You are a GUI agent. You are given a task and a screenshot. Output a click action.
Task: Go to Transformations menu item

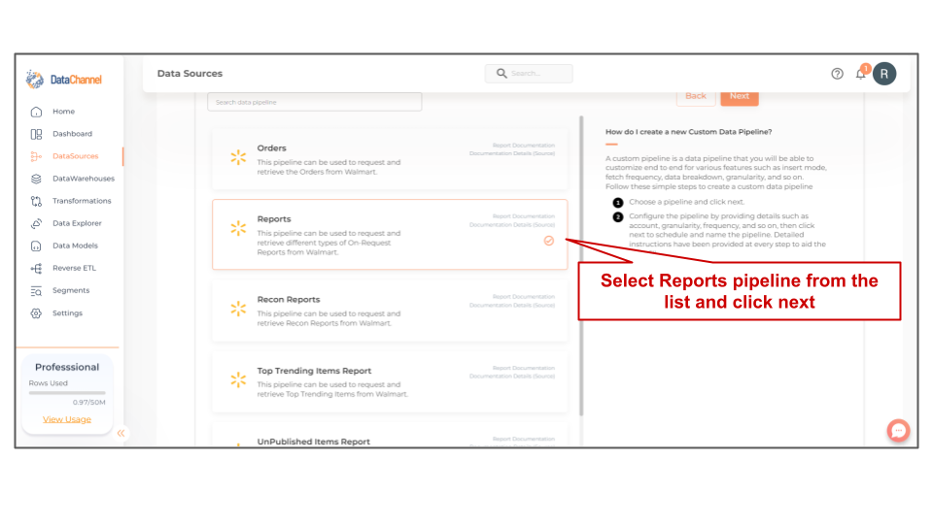(x=82, y=201)
